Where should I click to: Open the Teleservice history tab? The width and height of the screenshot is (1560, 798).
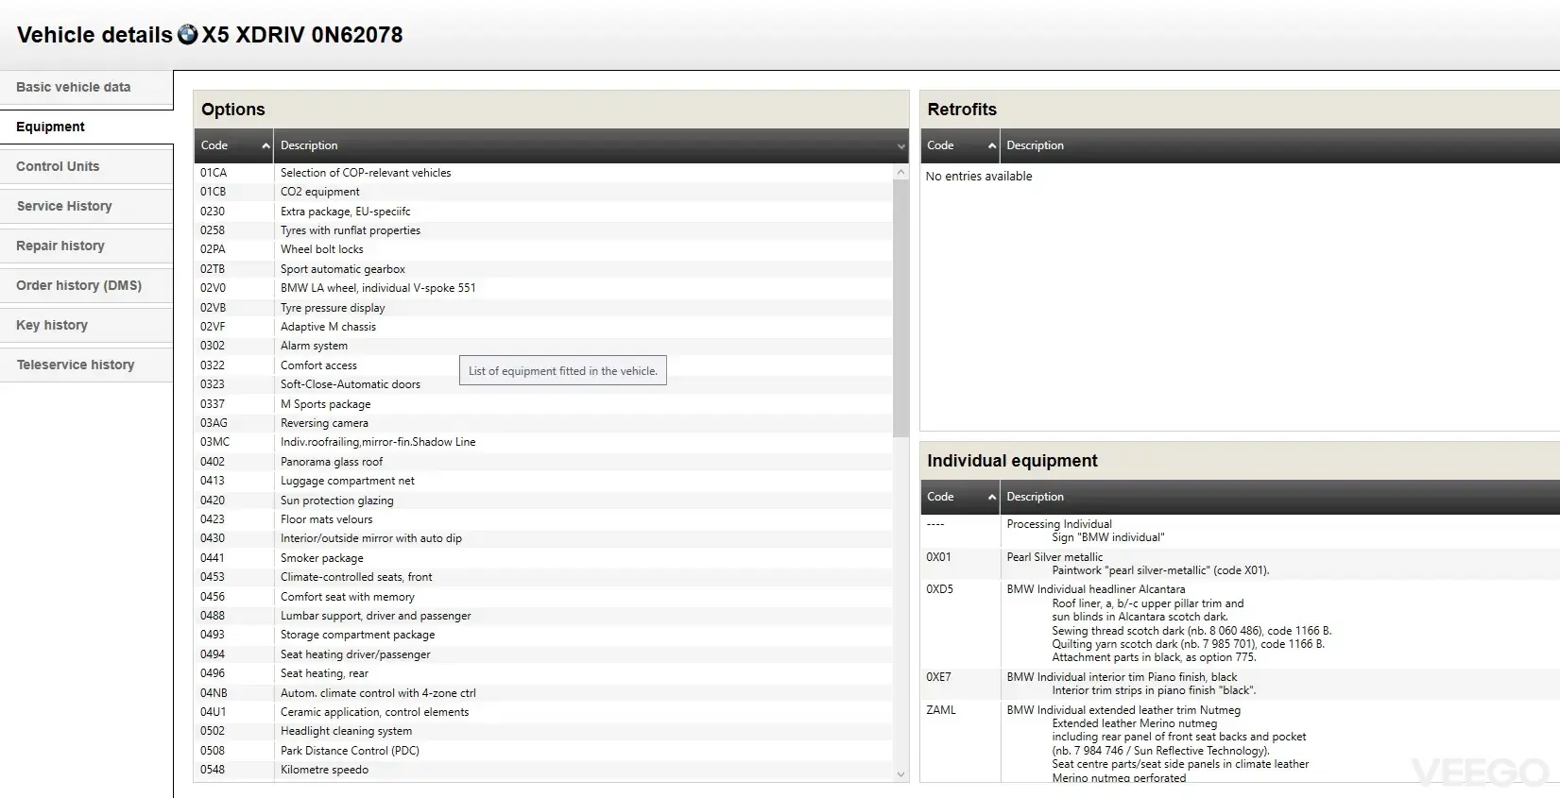click(86, 365)
